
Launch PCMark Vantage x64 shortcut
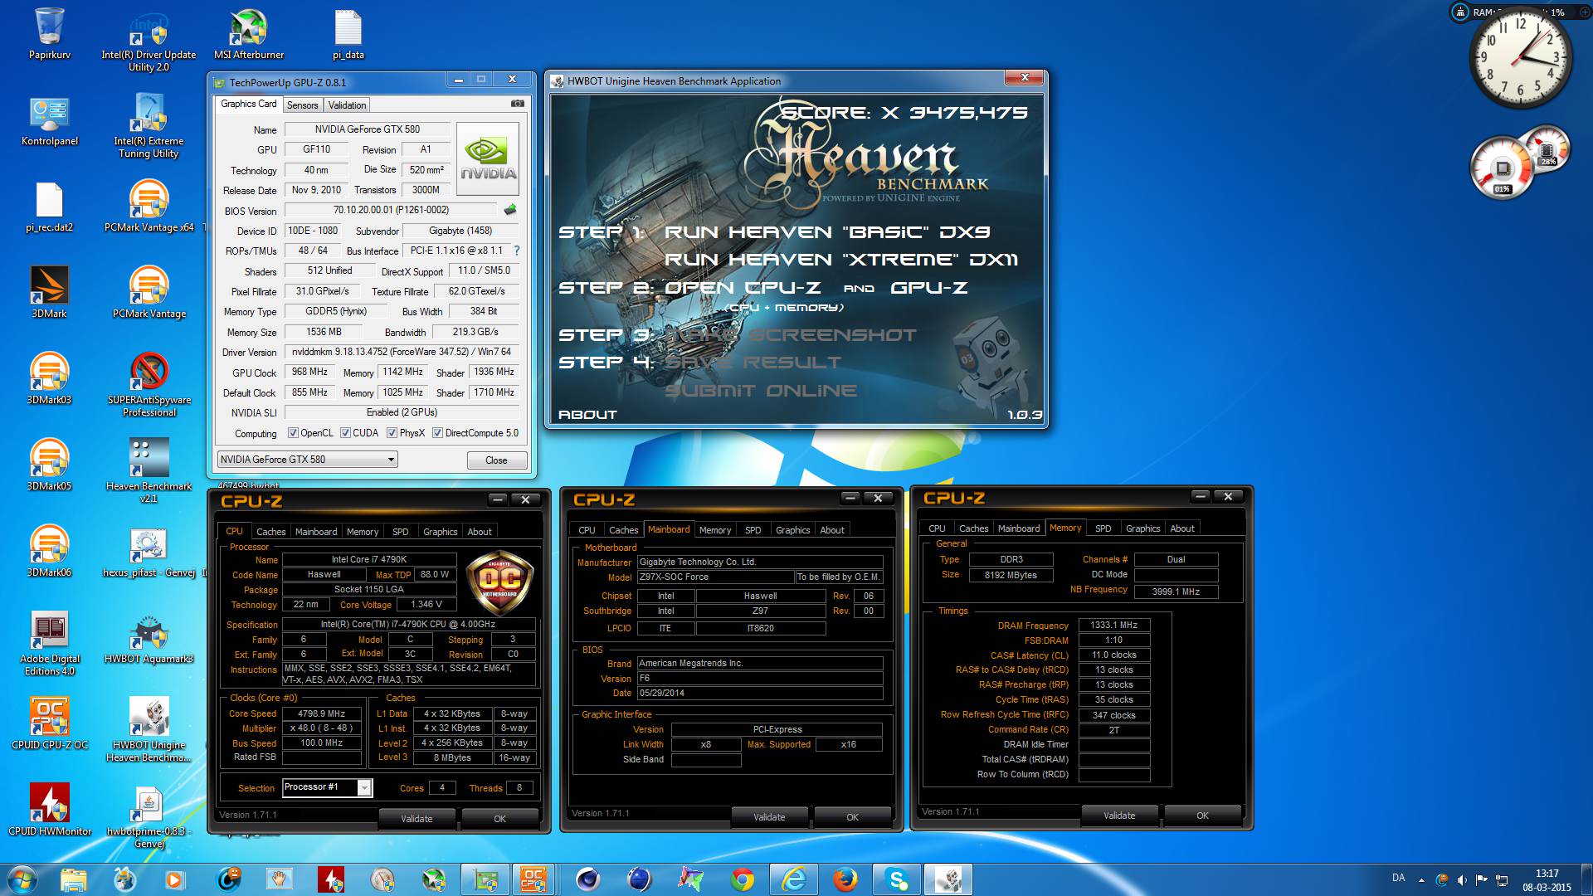(x=149, y=207)
